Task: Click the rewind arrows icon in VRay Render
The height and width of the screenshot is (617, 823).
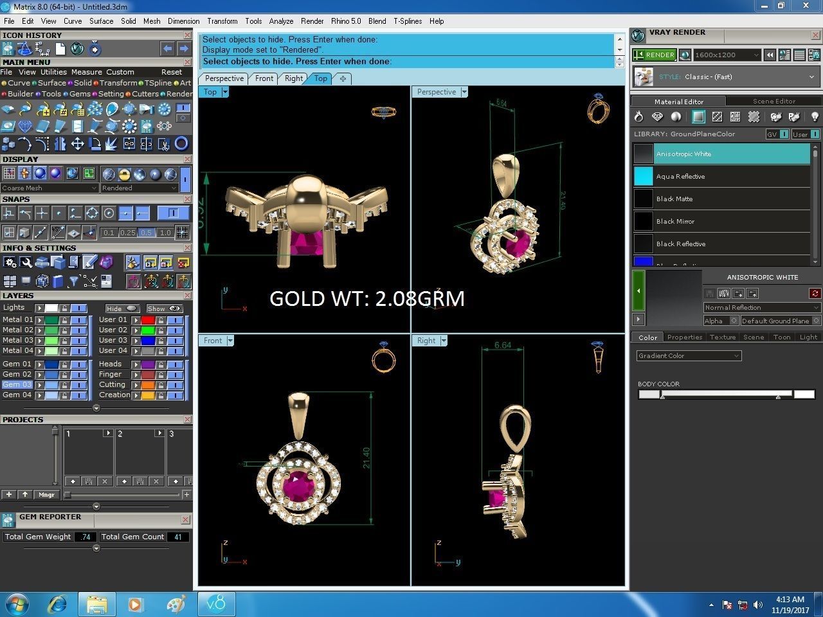Action: [x=770, y=55]
